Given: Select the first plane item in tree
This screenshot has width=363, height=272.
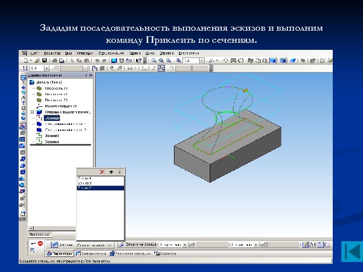Looking at the screenshot, I should [x=56, y=88].
